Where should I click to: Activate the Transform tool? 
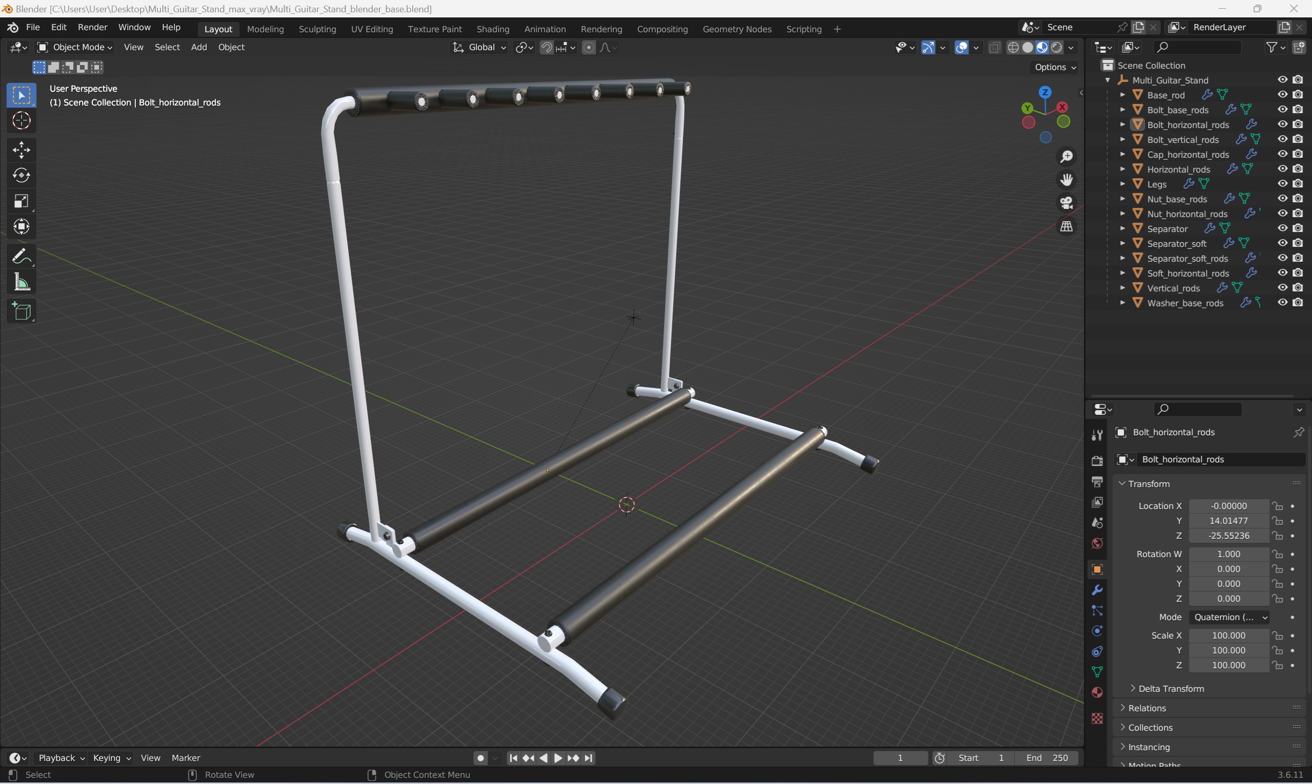tap(21, 227)
